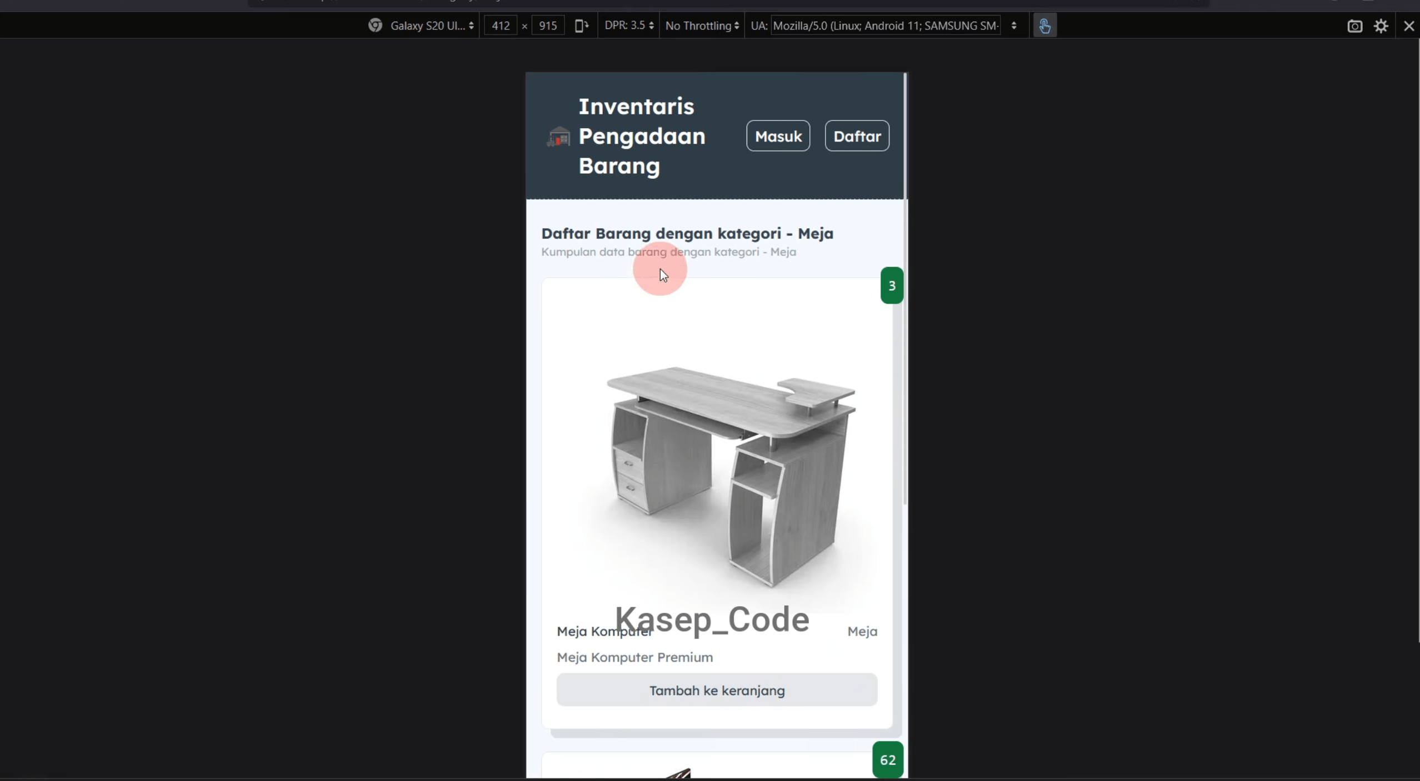The width and height of the screenshot is (1420, 781).
Task: Click the subtitle Kumpulan data barang dengan kategori
Action: 668,252
